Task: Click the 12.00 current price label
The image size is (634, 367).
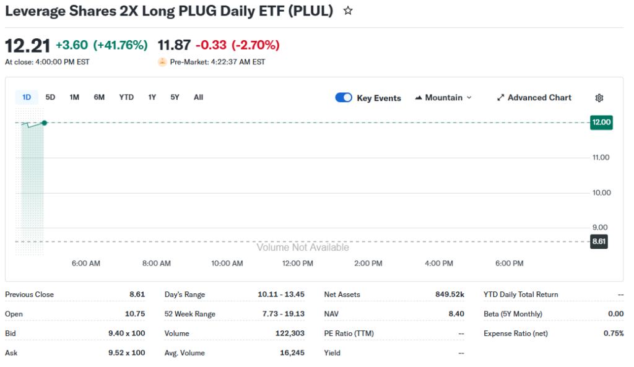Action: coord(601,123)
